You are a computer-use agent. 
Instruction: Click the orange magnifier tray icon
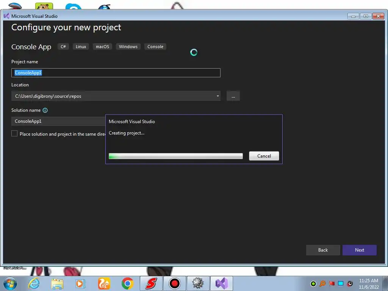(x=322, y=283)
